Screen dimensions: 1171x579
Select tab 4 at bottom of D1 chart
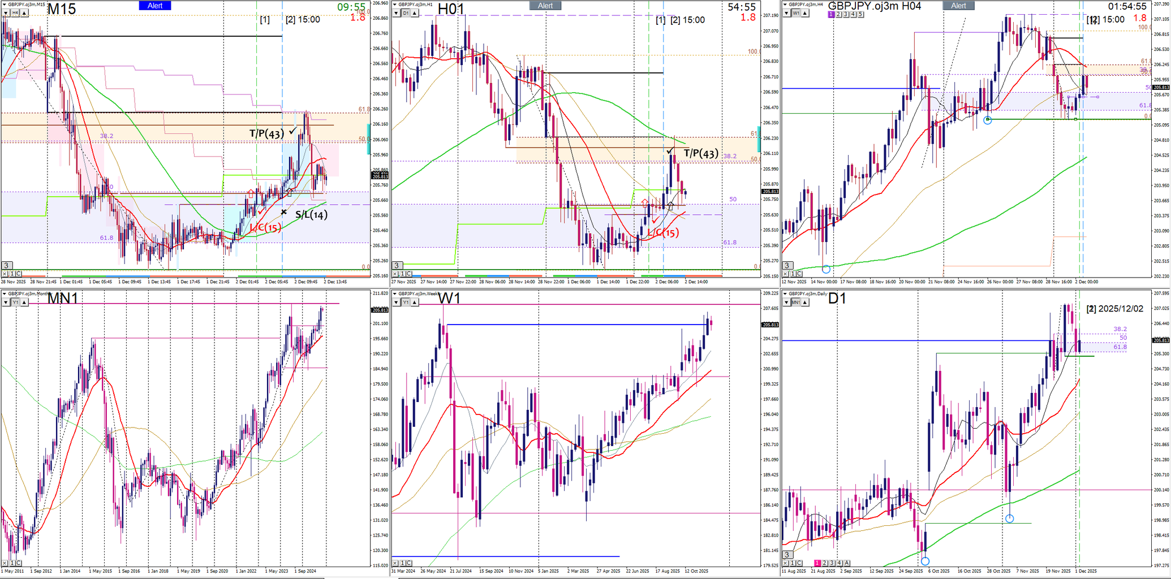tap(839, 563)
